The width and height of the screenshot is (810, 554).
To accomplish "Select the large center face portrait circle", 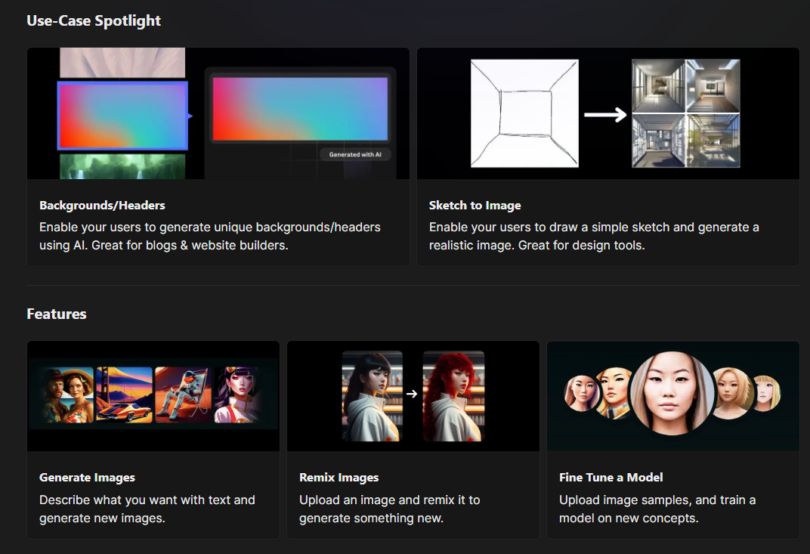I will [x=672, y=394].
